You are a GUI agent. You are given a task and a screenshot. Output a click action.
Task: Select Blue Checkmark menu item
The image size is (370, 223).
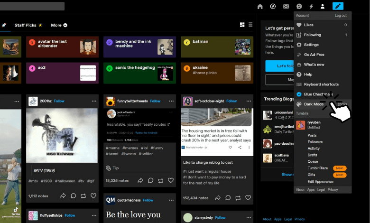click(323, 94)
